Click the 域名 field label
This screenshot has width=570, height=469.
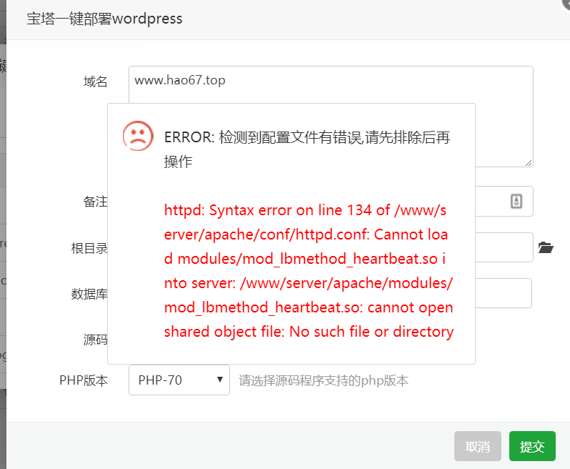click(96, 82)
